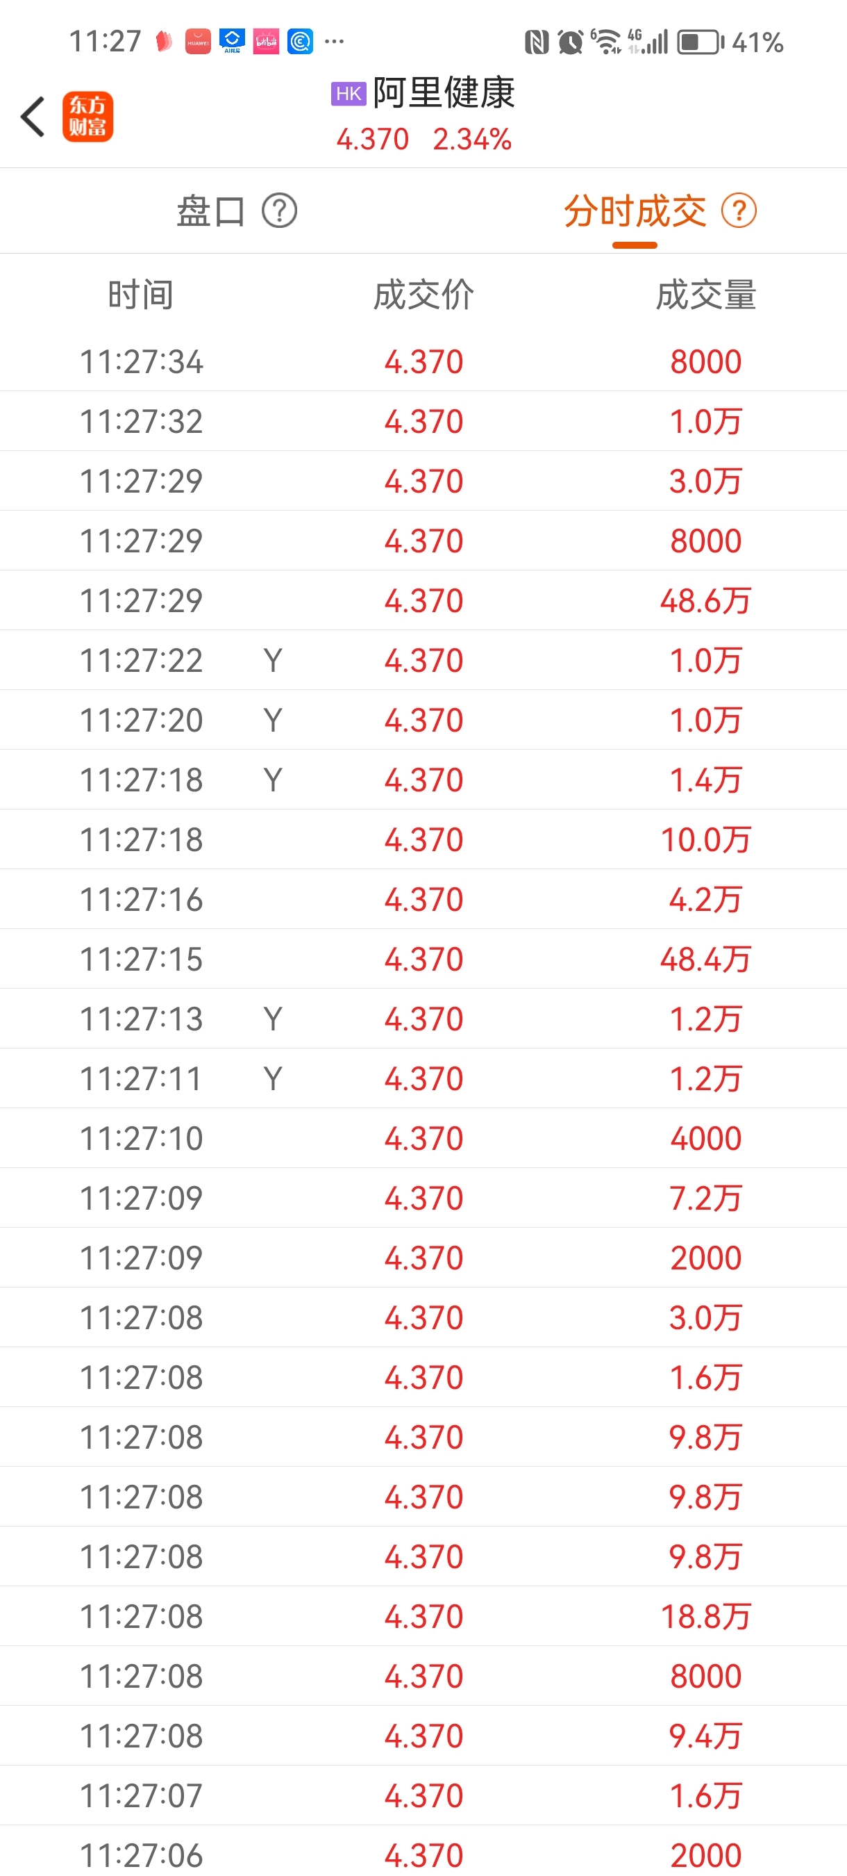The height and width of the screenshot is (1876, 847).
Task: Open the 东方财富 app logo
Action: coord(88,117)
